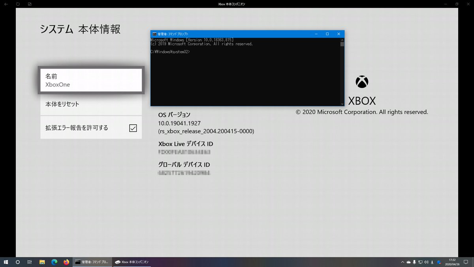Choose 本体をリセット option
Screen dimensions: 474x267
coord(91,104)
